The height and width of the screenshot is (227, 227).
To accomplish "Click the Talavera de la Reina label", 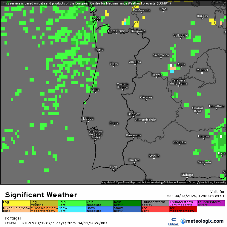I will point(179,82).
